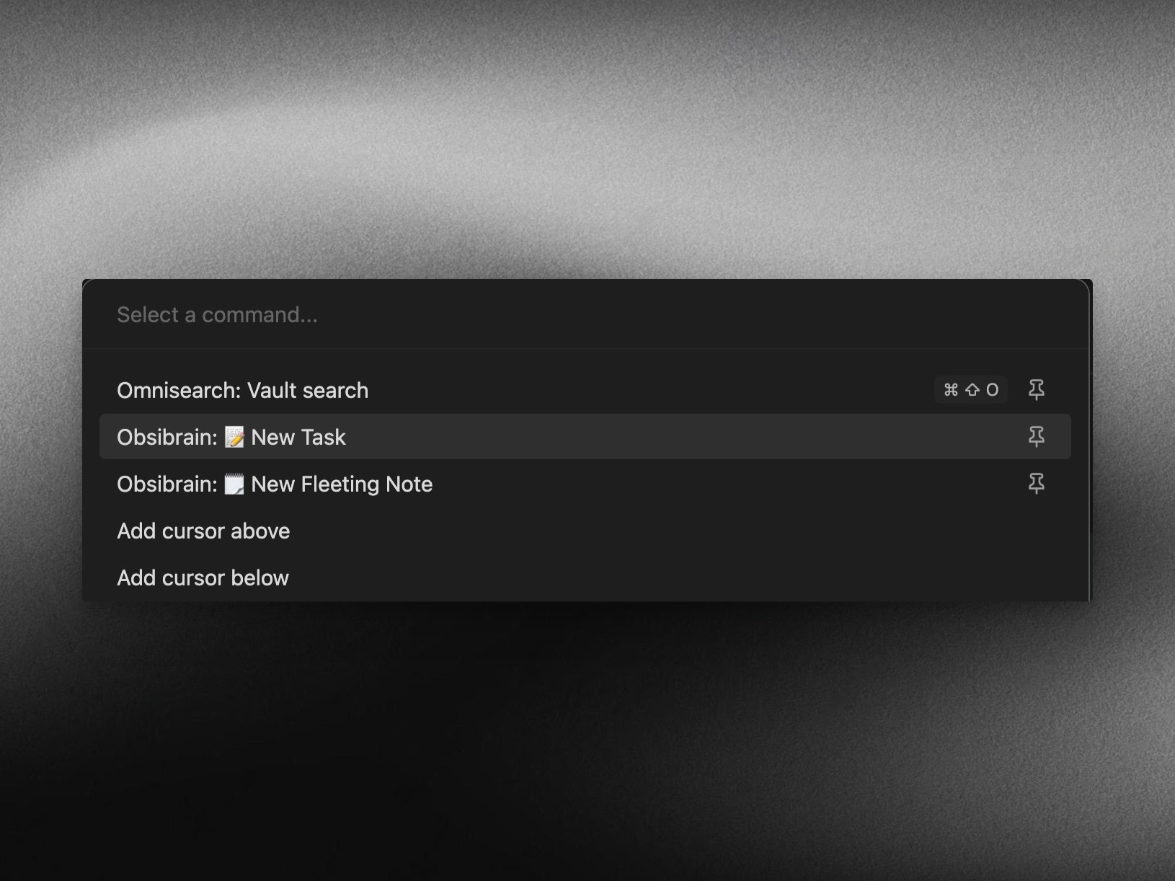The height and width of the screenshot is (881, 1175).
Task: Run the Omnisearch: Vault search command
Action: tap(585, 390)
